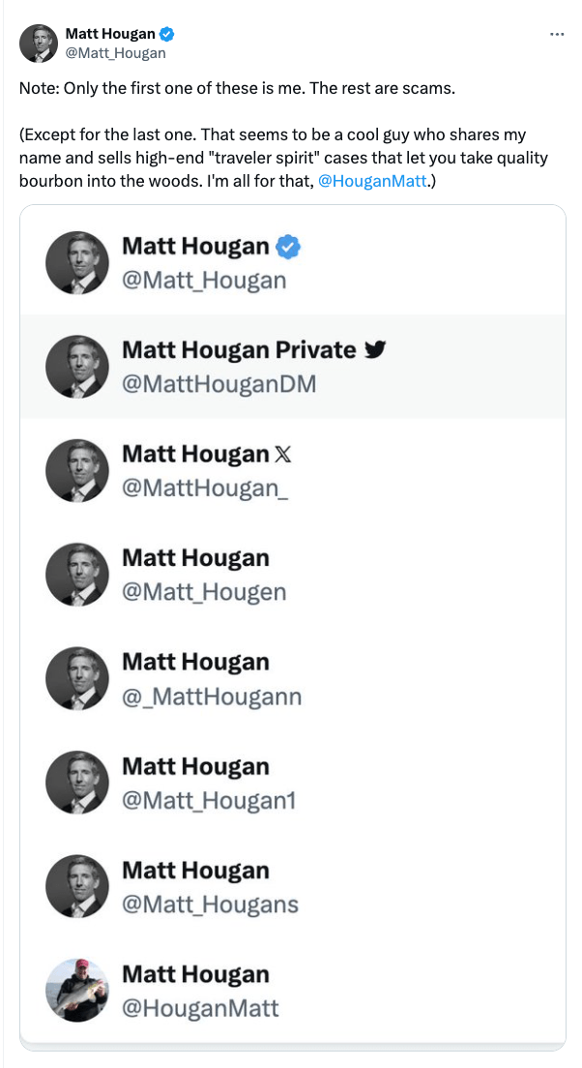Click the blue verified badge beside the author name

(x=167, y=35)
